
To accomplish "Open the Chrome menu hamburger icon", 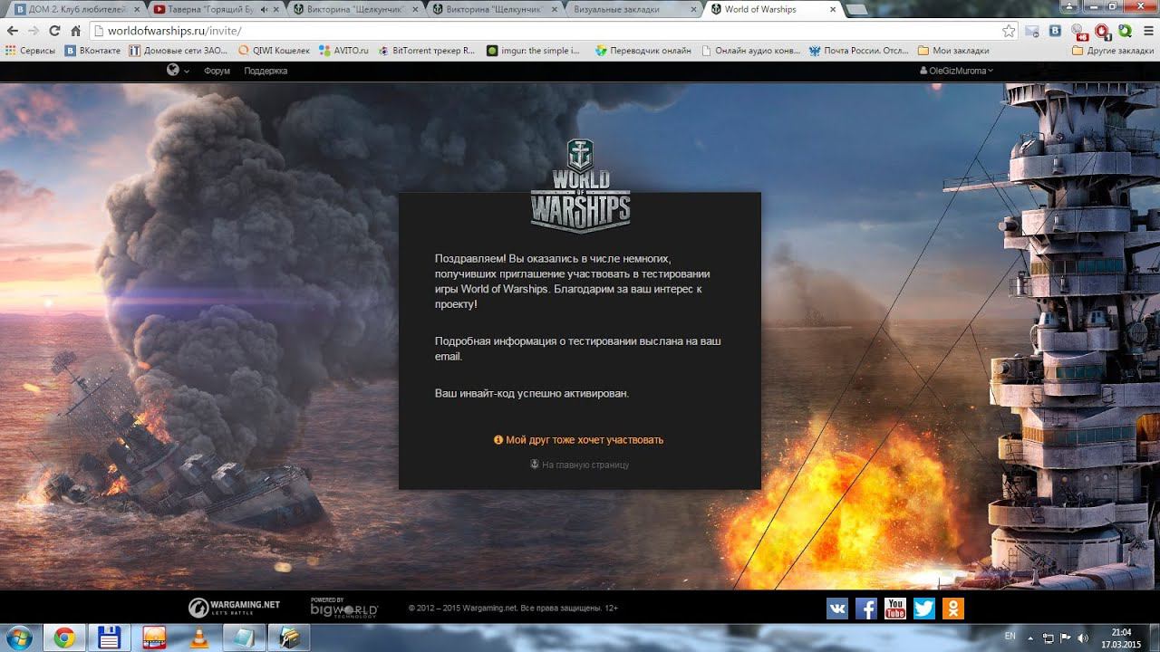I will [x=1148, y=31].
